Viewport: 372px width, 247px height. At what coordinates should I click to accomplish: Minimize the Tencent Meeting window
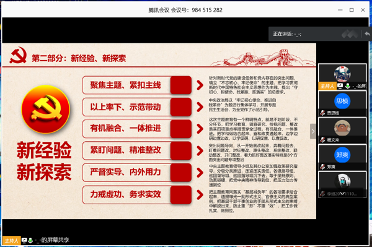(x=340, y=10)
